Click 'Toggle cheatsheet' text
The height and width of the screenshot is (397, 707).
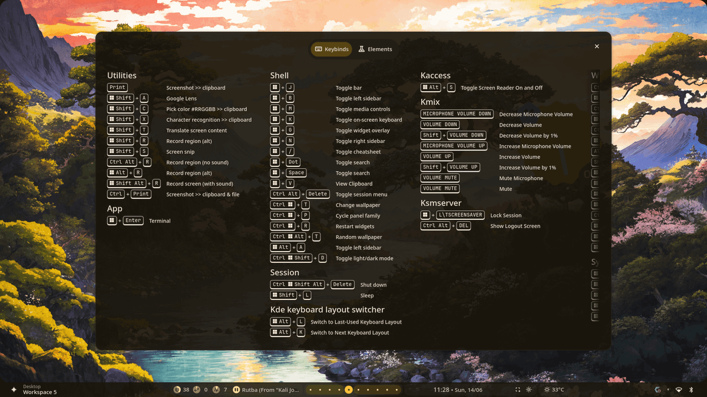click(358, 152)
